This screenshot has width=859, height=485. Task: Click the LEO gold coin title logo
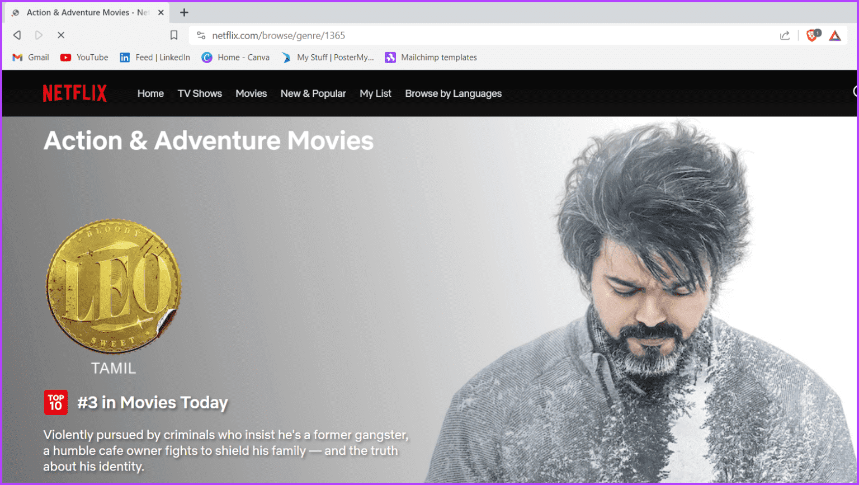[114, 286]
